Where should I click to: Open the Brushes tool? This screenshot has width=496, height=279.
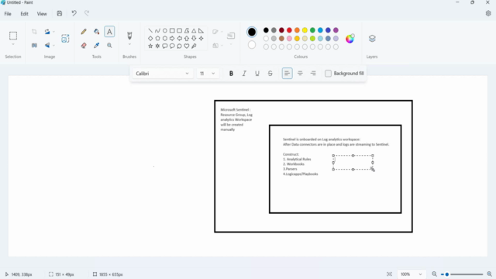coord(129,35)
